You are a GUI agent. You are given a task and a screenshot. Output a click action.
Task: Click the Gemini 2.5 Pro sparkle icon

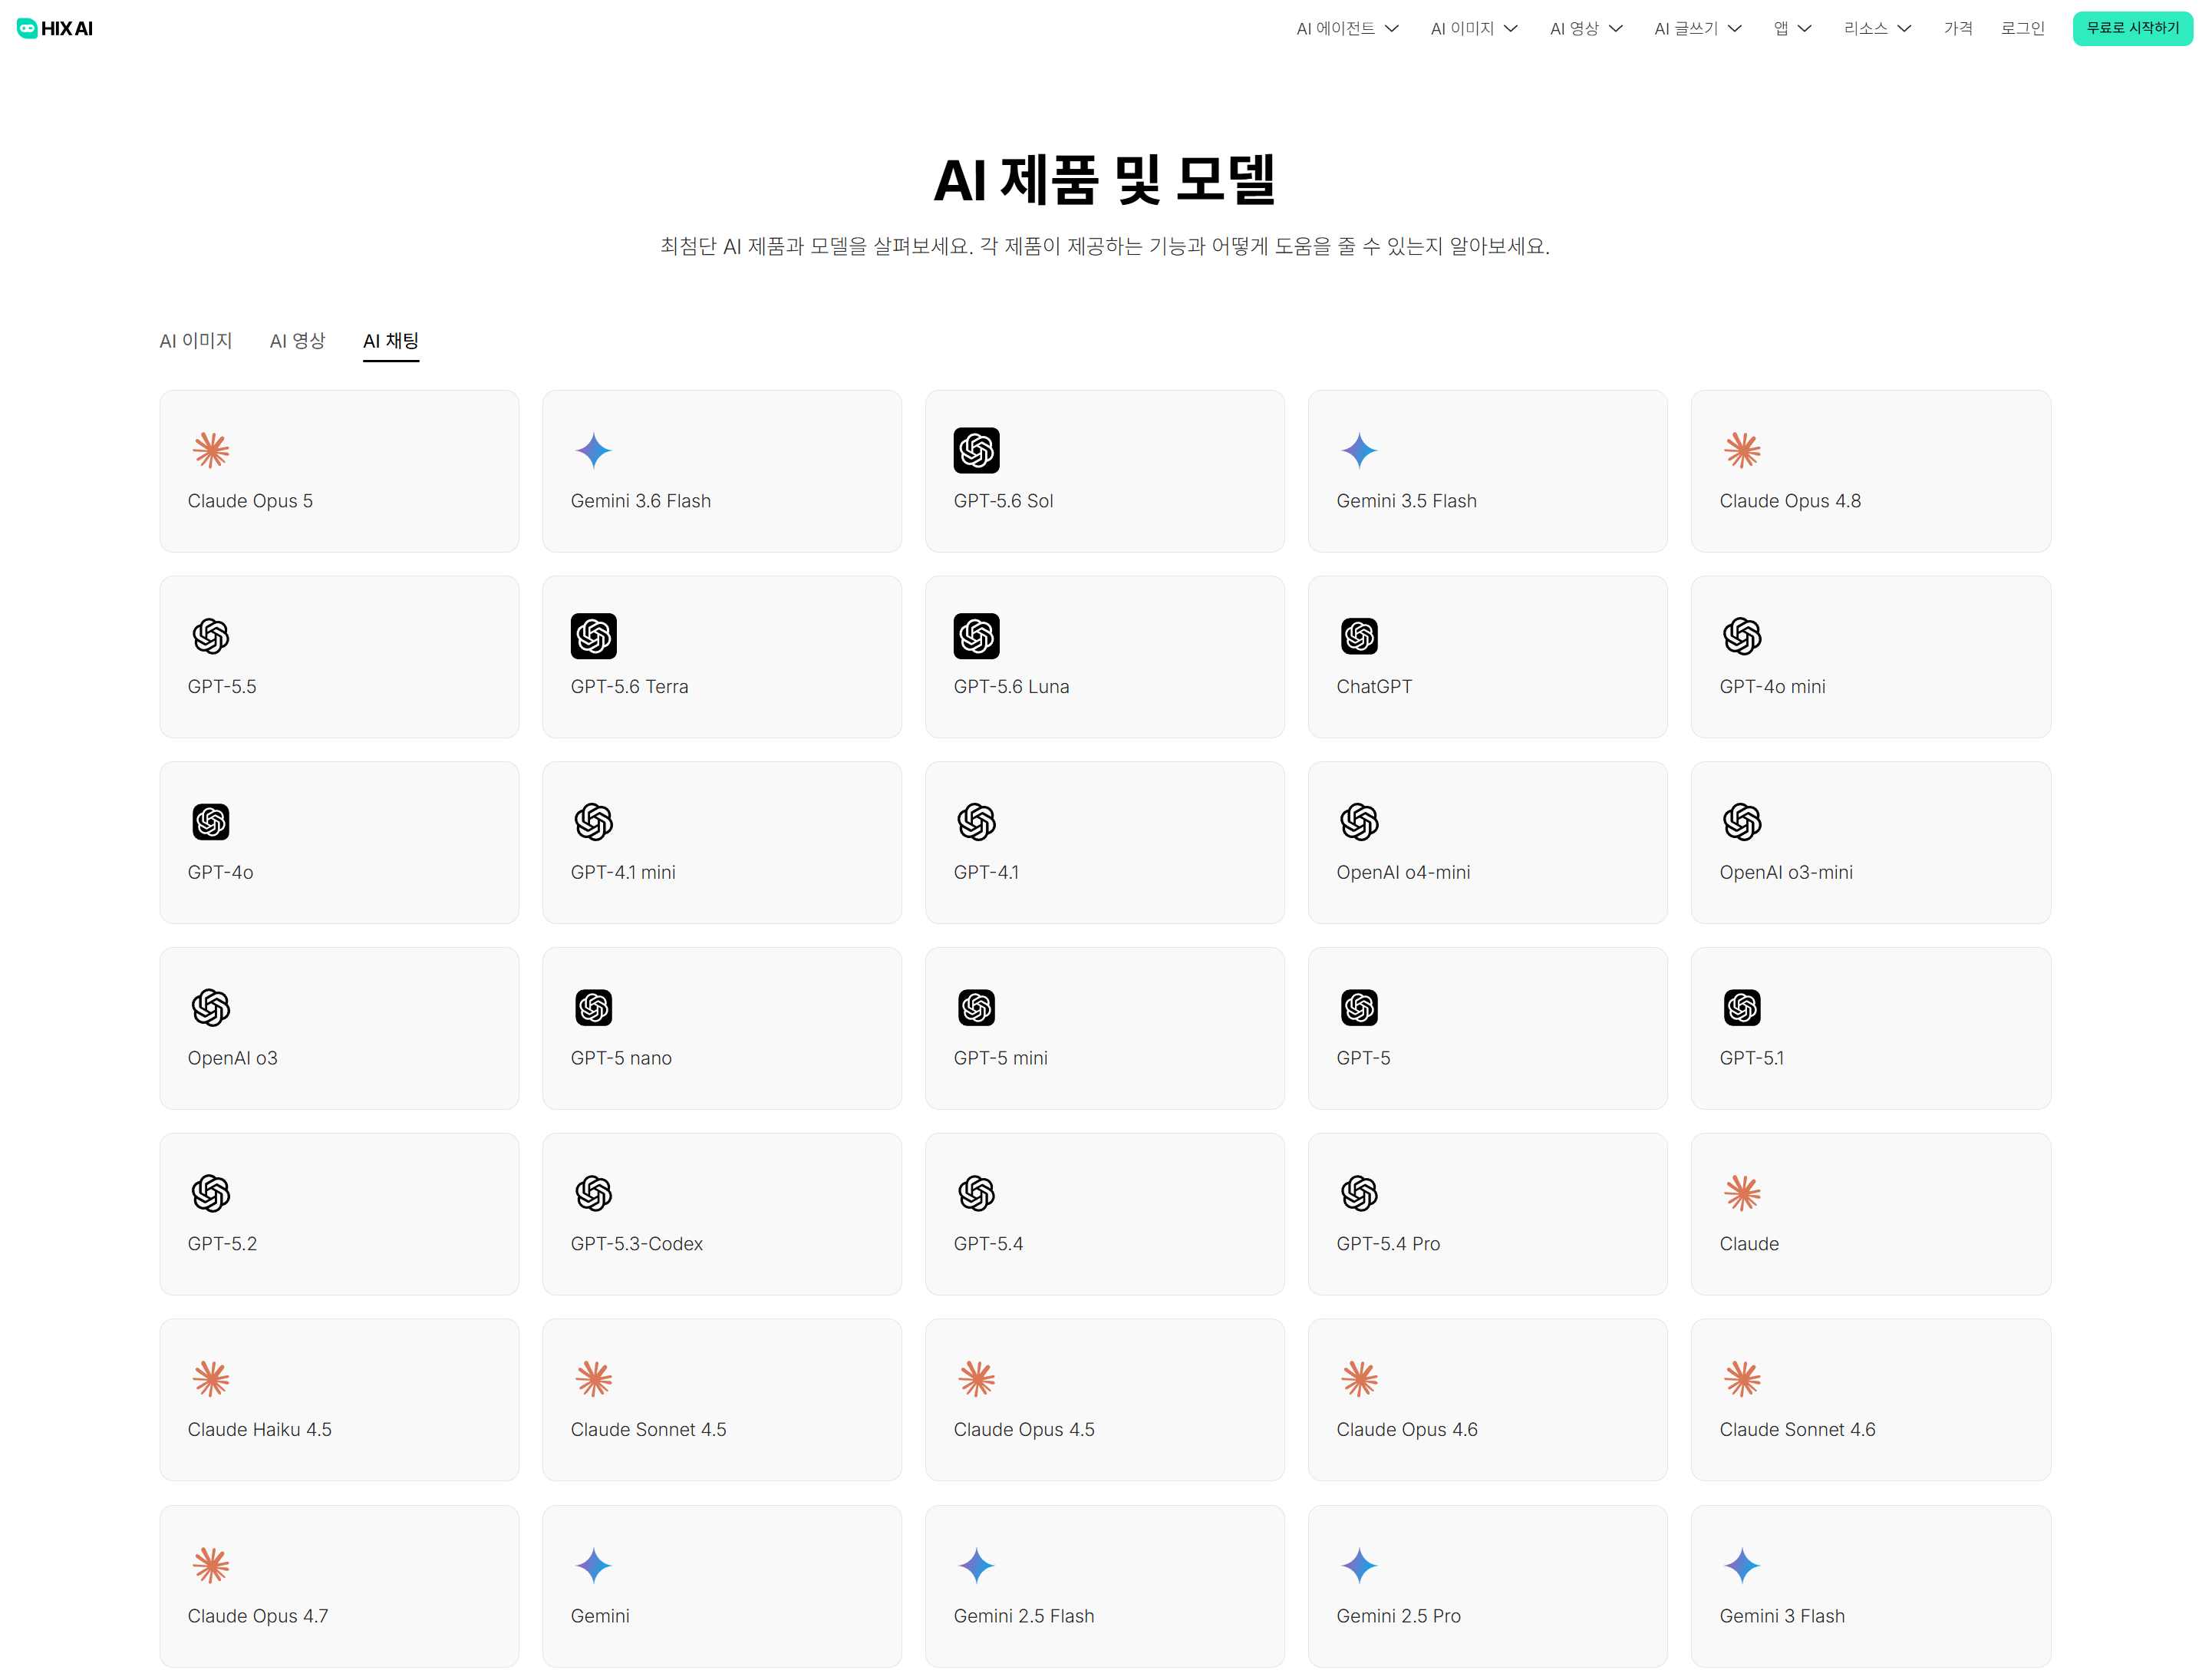1360,1565
